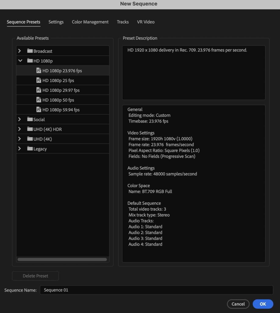
Task: Click the UHD (4K) HDR folder icon
Action: point(30,129)
